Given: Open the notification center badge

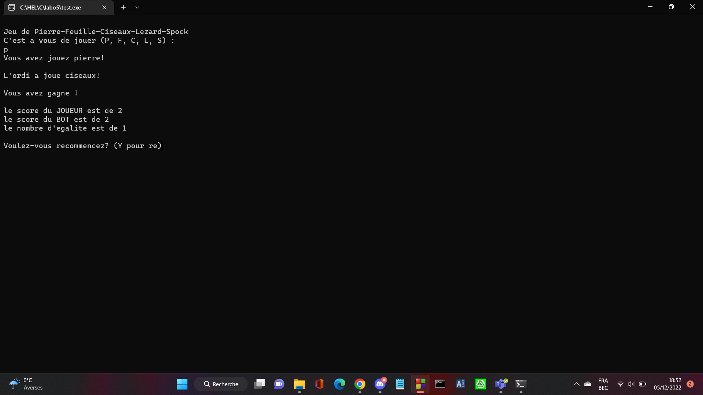Looking at the screenshot, I should pos(690,384).
